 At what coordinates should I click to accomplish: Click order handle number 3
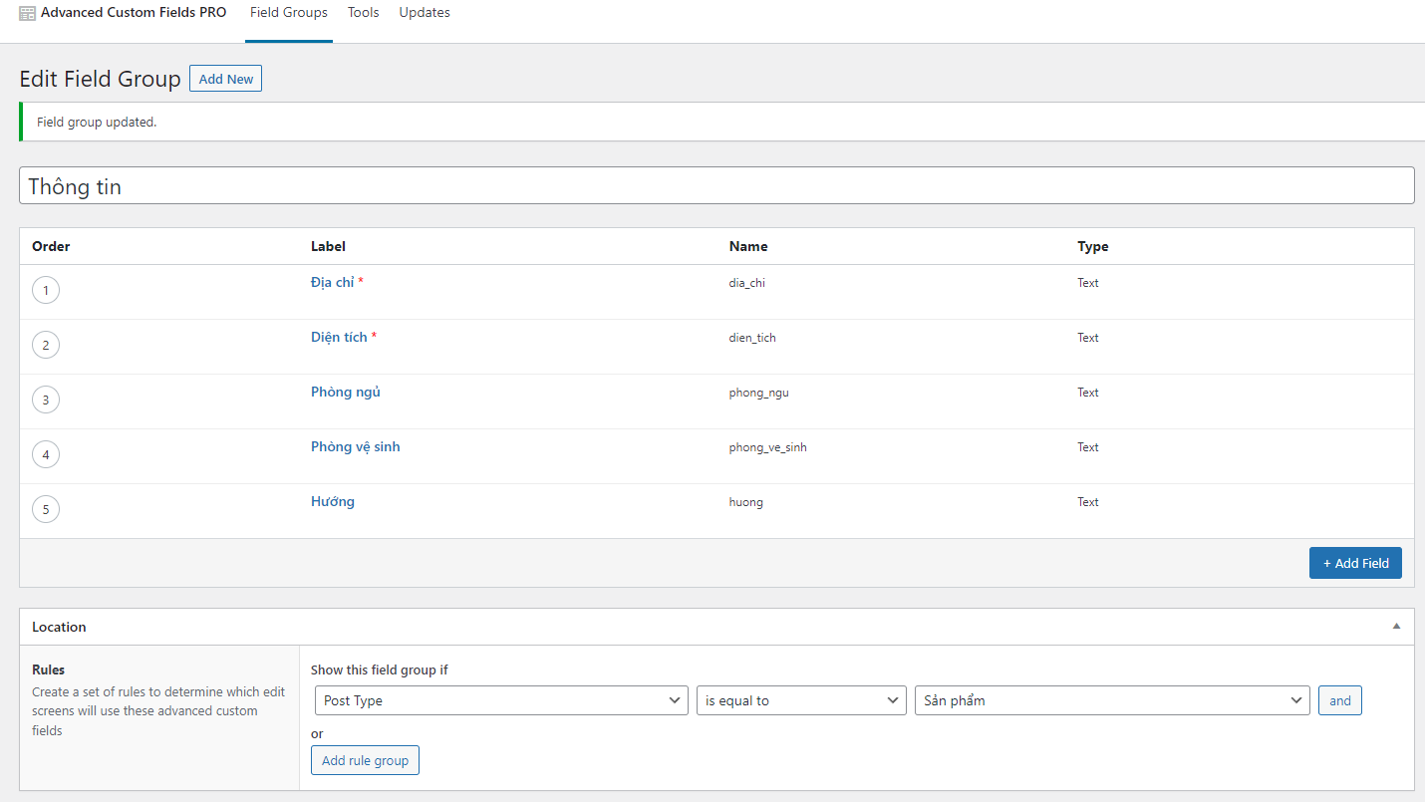(x=46, y=400)
